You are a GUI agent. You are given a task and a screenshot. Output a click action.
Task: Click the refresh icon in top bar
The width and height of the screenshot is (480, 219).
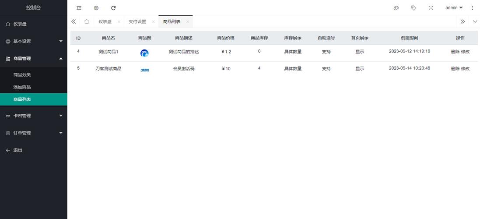(113, 8)
